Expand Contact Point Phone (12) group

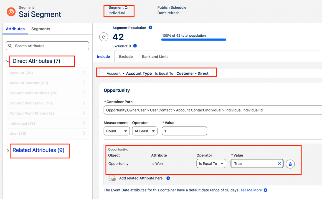tap(47, 113)
